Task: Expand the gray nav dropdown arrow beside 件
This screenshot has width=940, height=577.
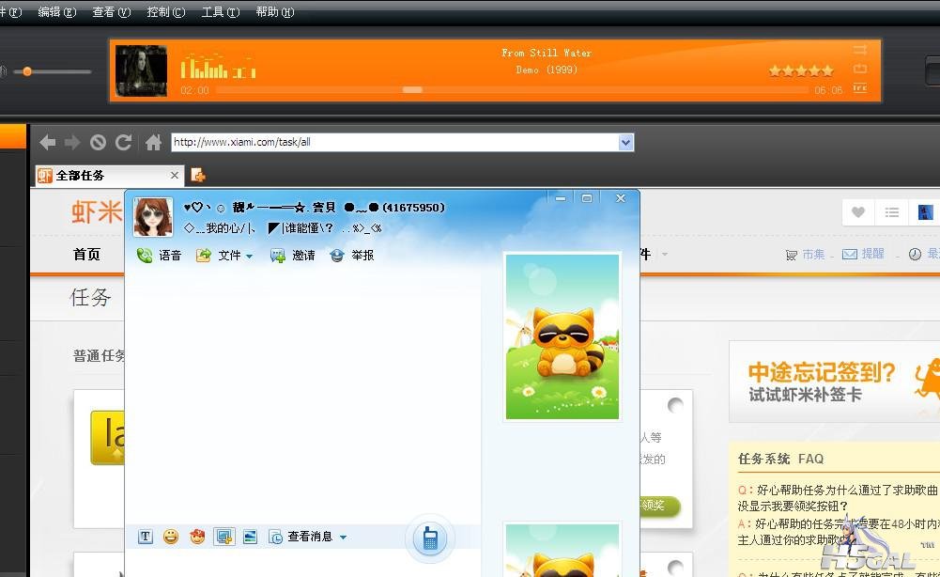Action: 665,255
